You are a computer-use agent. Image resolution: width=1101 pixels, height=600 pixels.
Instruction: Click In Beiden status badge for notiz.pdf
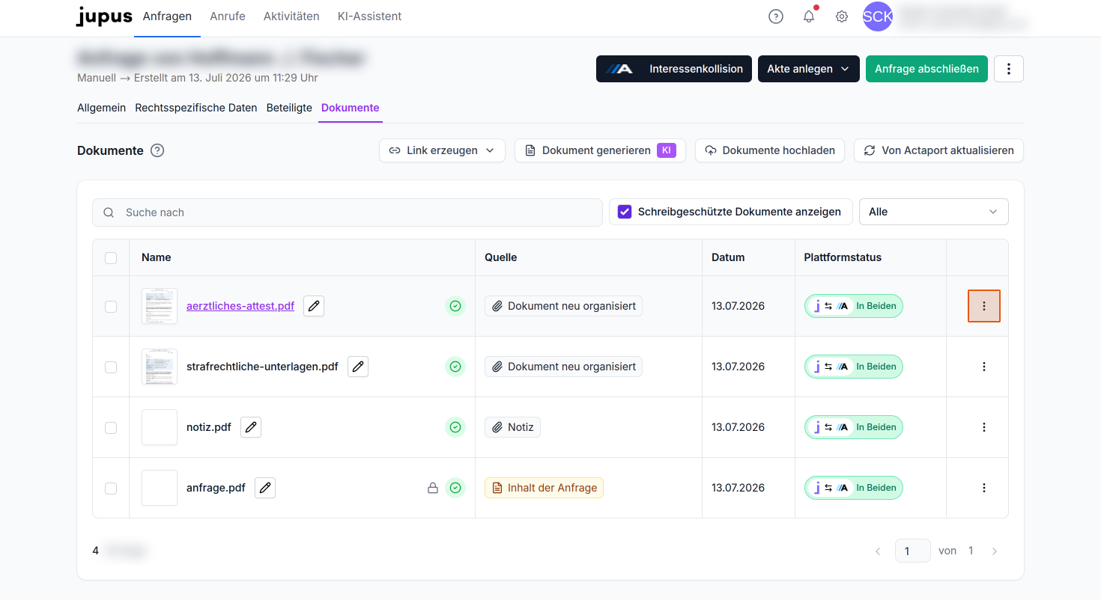(854, 427)
